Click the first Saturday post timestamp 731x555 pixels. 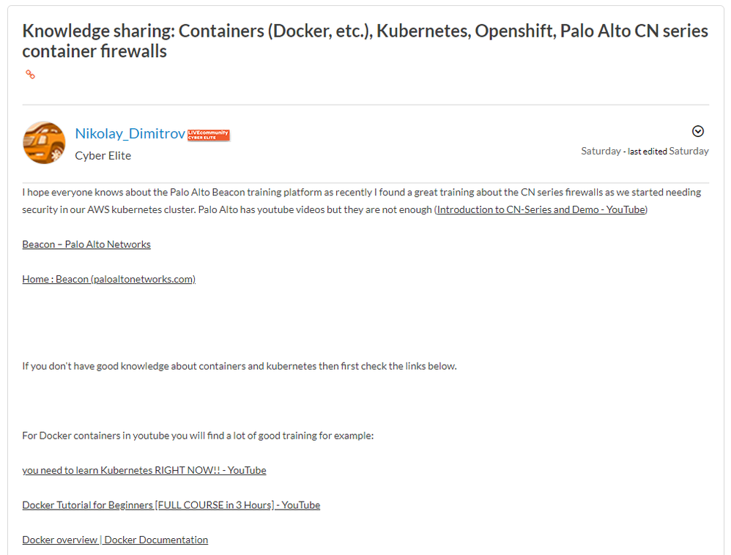tap(601, 151)
